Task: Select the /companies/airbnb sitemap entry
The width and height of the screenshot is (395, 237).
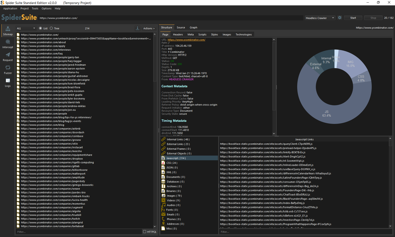Action: (85, 129)
